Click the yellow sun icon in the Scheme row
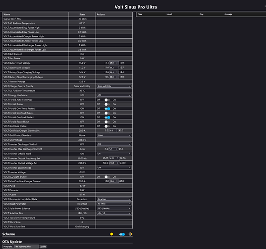The image size is (266, 249). (111, 234)
